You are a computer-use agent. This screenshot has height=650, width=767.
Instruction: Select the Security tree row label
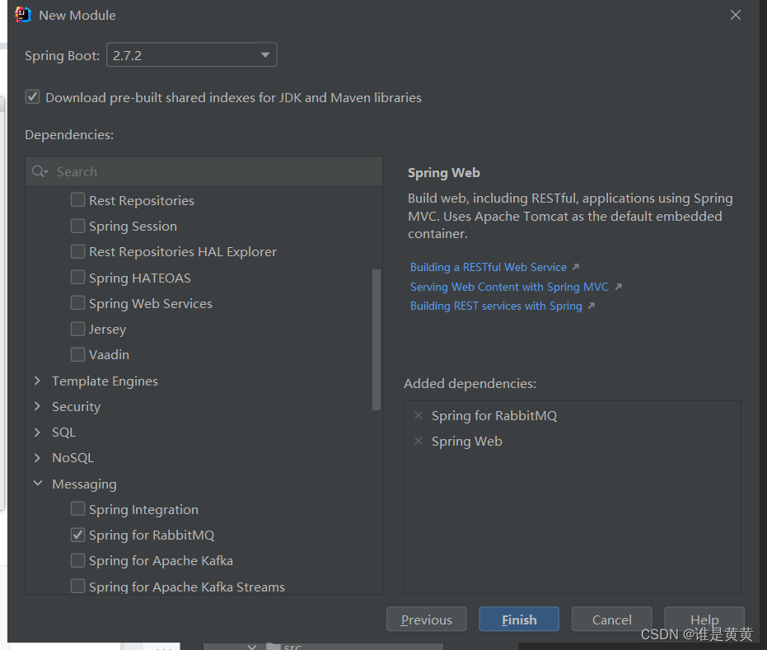pos(76,406)
